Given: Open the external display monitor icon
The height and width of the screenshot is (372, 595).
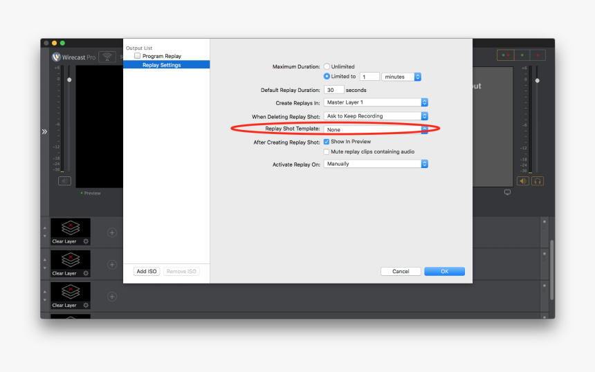Looking at the screenshot, I should point(507,192).
